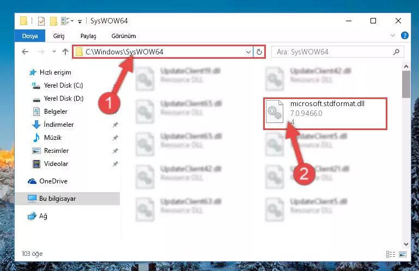The width and height of the screenshot is (419, 271).
Task: Go forward with the right arrow
Action: tap(41, 52)
